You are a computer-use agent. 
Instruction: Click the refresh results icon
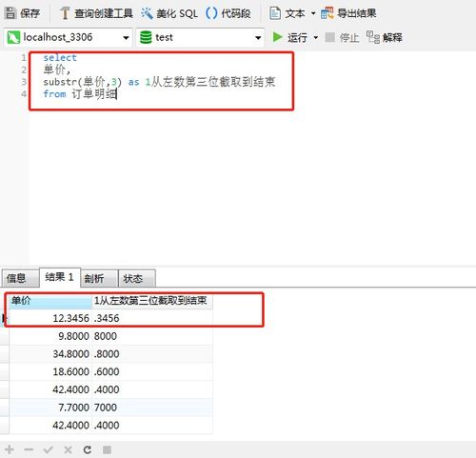(88, 449)
